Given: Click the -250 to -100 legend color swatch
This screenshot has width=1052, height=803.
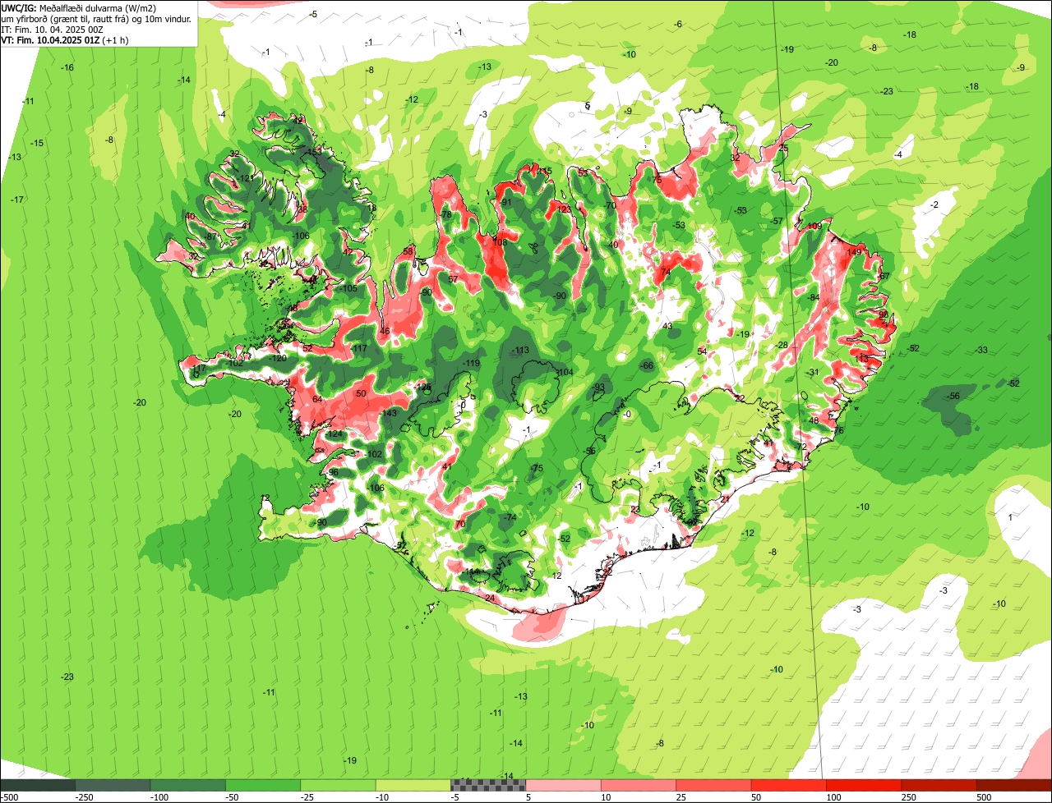Looking at the screenshot, I should point(113,785).
